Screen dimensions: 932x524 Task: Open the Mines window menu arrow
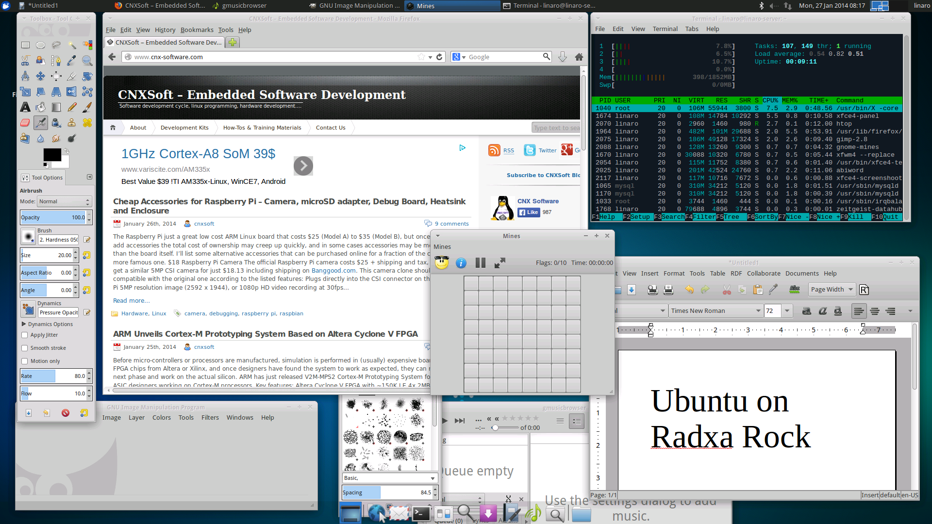click(x=438, y=236)
